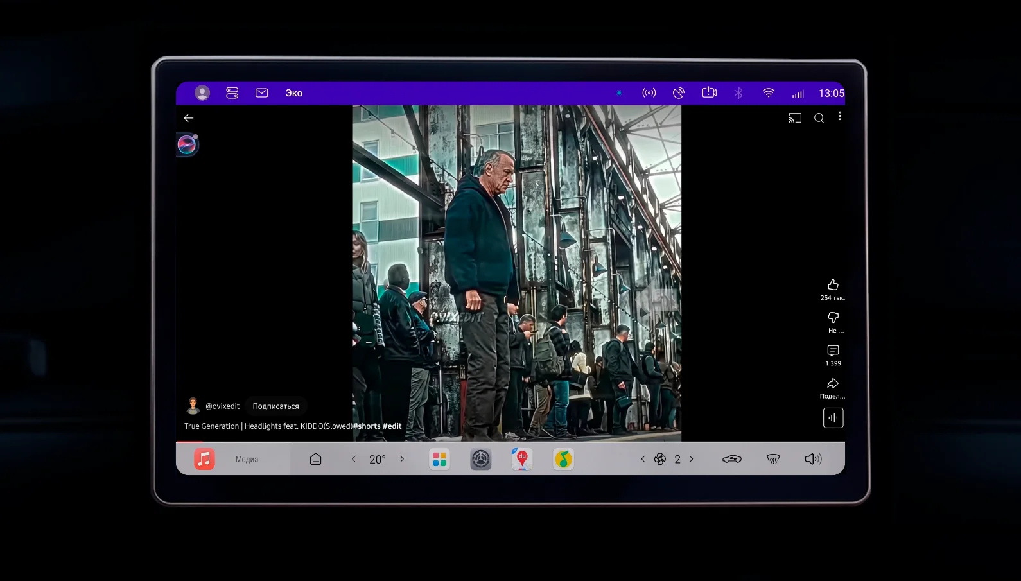Decrease the temperature with left chevron
Image resolution: width=1021 pixels, height=581 pixels.
(354, 459)
